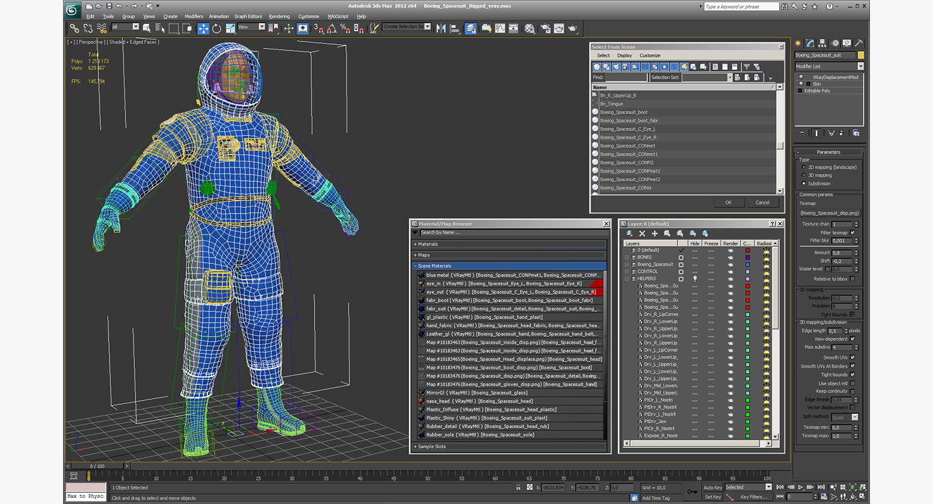Click the Bind to Space Warp icon
Viewport: 933px width, 504px height.
coord(101,28)
